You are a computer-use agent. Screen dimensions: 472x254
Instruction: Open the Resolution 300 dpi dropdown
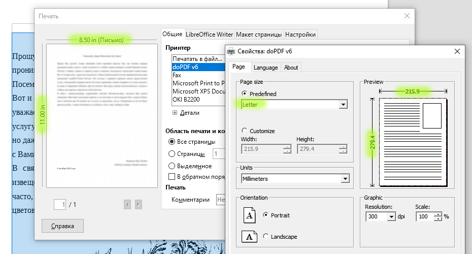tap(391, 217)
